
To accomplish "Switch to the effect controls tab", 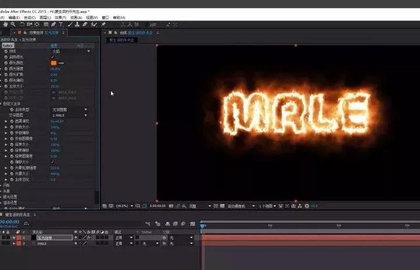I will point(44,33).
